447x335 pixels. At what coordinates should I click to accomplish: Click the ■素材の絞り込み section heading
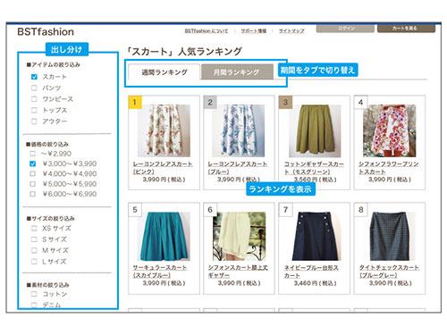click(x=47, y=285)
